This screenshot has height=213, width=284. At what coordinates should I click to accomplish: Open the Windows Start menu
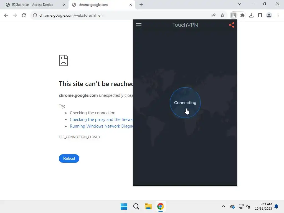pyautogui.click(x=124, y=206)
